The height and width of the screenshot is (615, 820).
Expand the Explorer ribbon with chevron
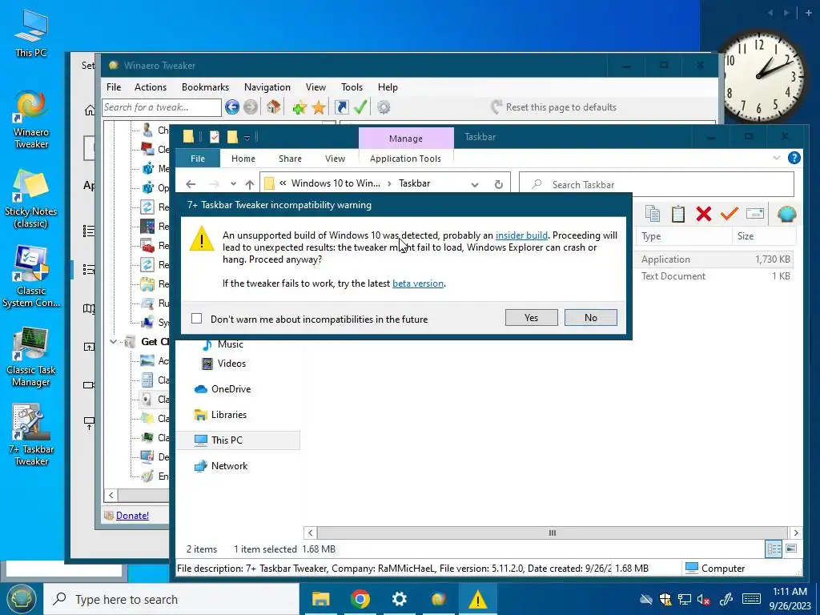point(777,158)
